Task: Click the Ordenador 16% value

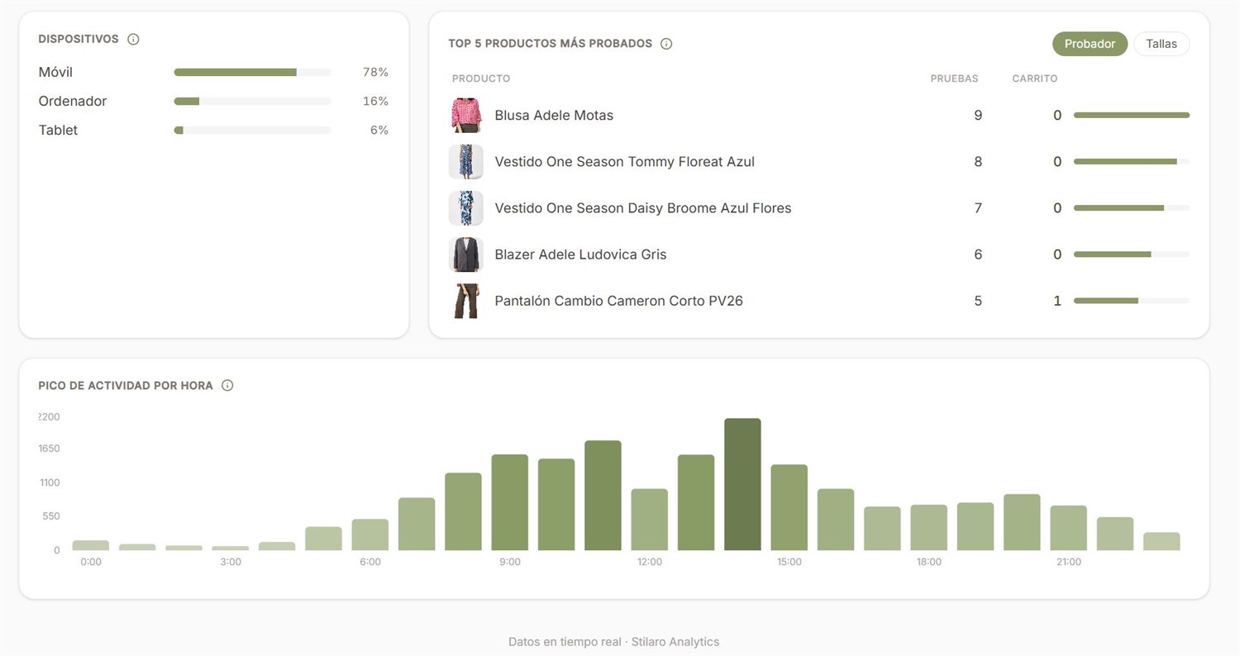Action: click(x=375, y=101)
